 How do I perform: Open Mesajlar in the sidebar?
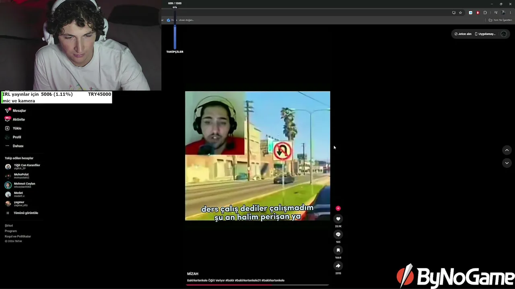16,110
